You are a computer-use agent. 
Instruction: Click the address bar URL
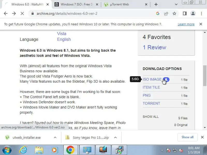point(67,13)
